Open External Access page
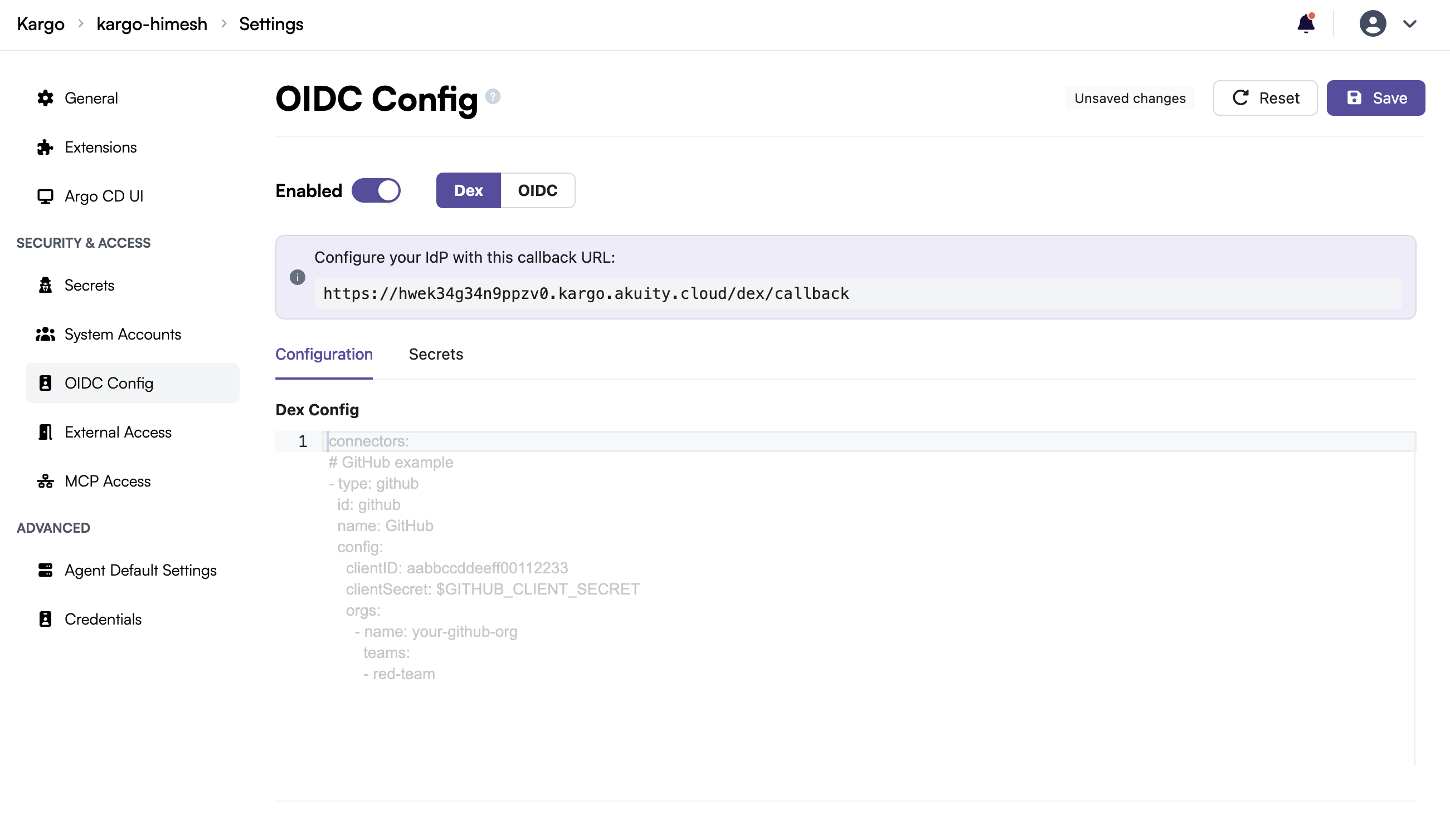This screenshot has width=1450, height=835. pos(133,432)
